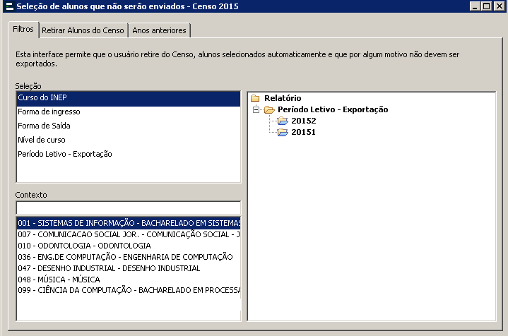Select 010 - Odontologia in Contexto list
The height and width of the screenshot is (336, 508).
point(84,246)
